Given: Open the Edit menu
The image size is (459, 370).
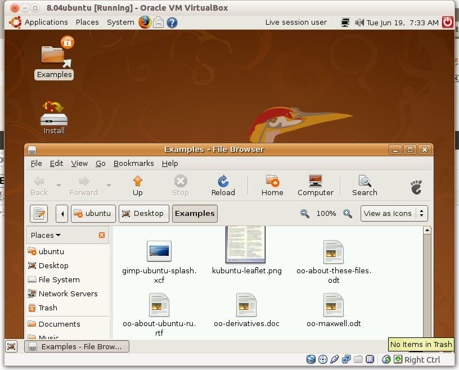Looking at the screenshot, I should click(56, 163).
